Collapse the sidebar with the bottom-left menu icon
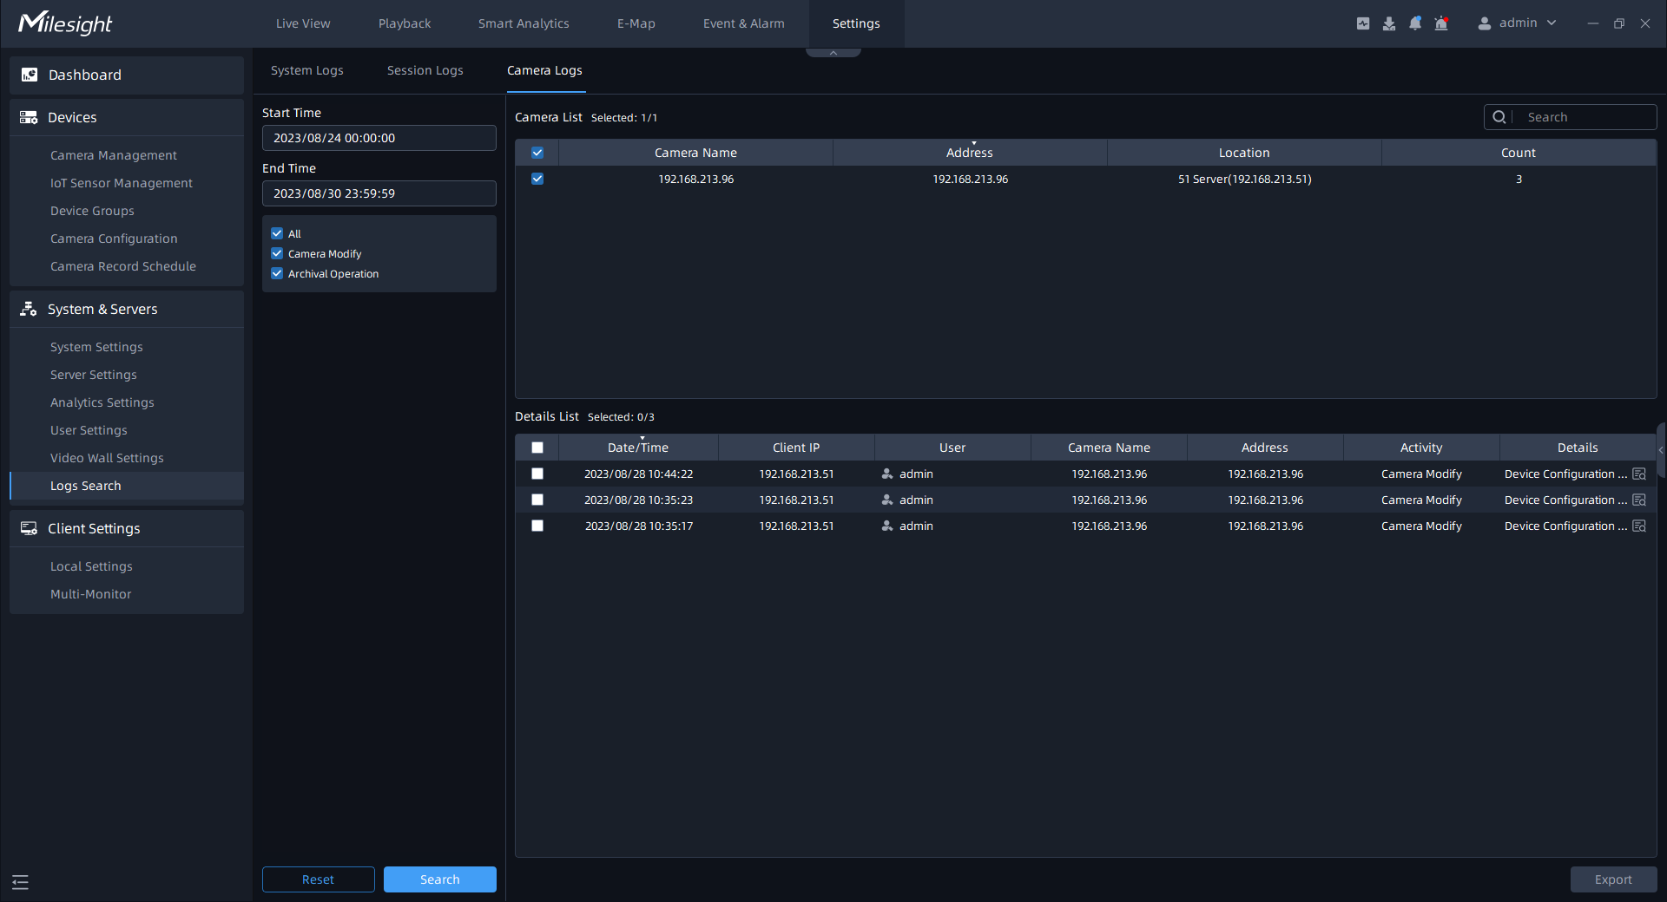The image size is (1667, 902). pos(21,882)
